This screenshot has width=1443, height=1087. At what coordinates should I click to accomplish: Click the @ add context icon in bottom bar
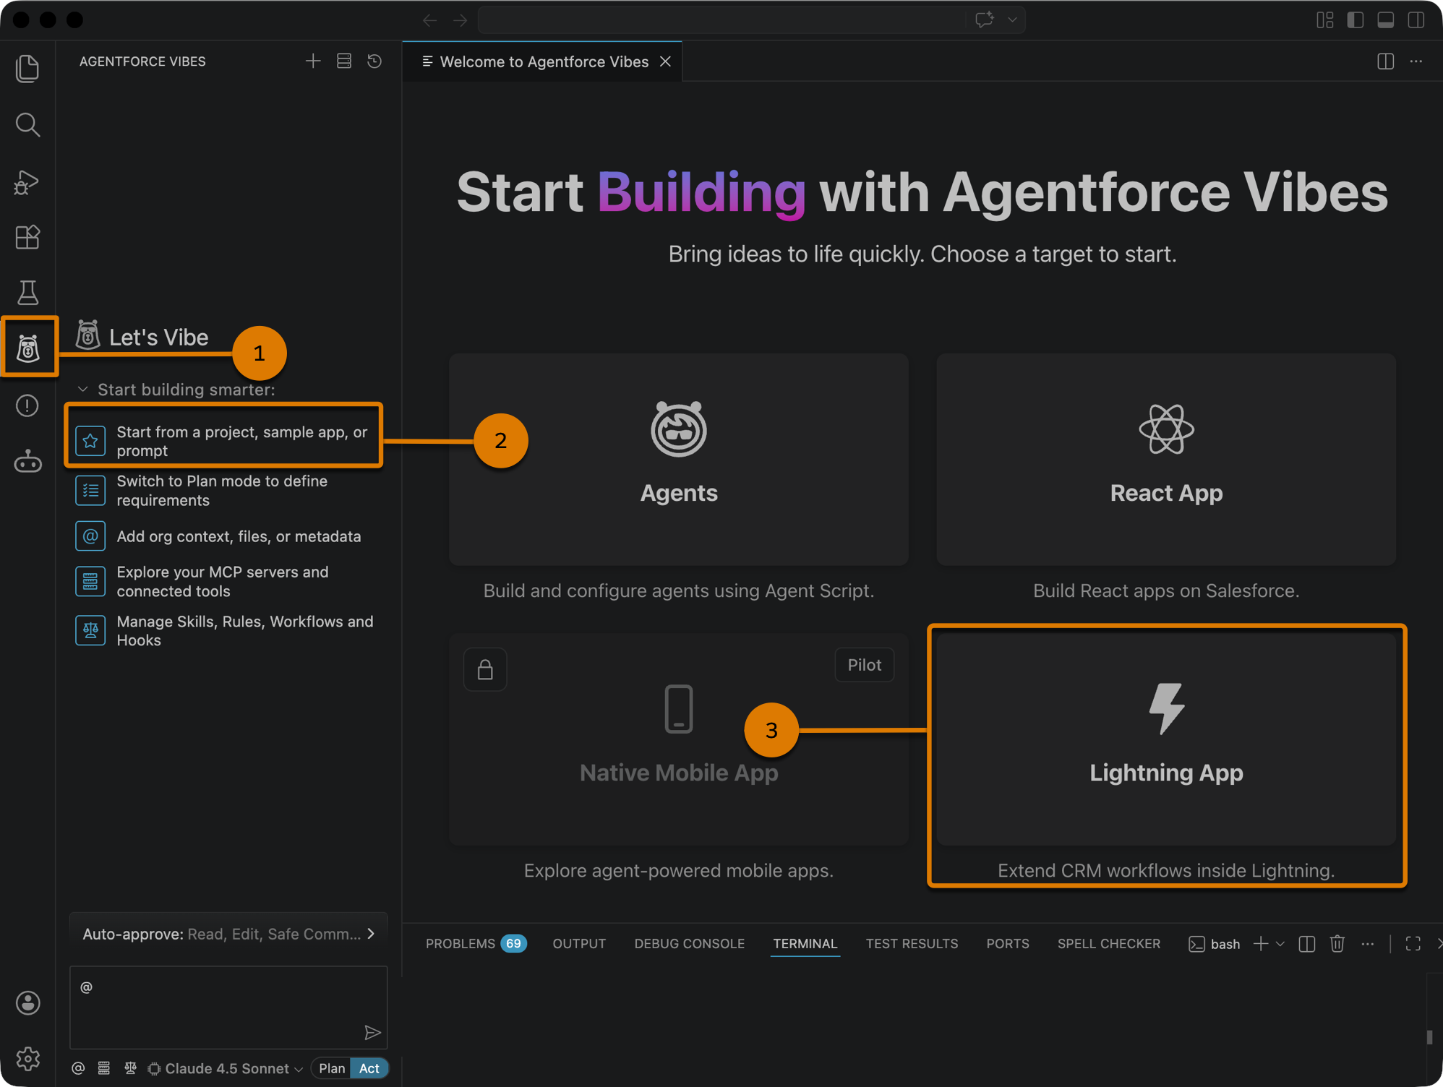pyautogui.click(x=78, y=1068)
